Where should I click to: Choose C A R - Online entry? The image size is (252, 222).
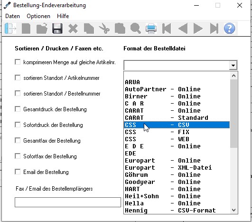pyautogui.click(x=177, y=104)
